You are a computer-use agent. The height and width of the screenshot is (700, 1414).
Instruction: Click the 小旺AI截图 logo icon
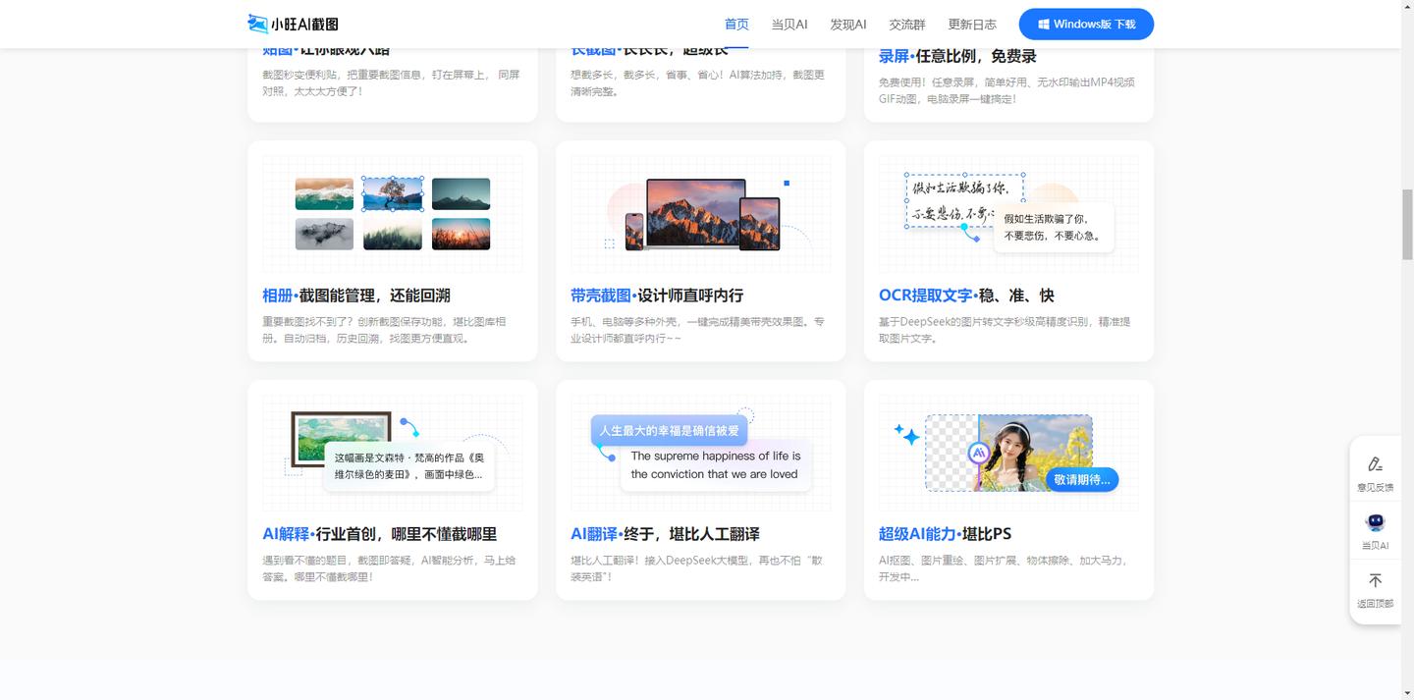tap(258, 24)
